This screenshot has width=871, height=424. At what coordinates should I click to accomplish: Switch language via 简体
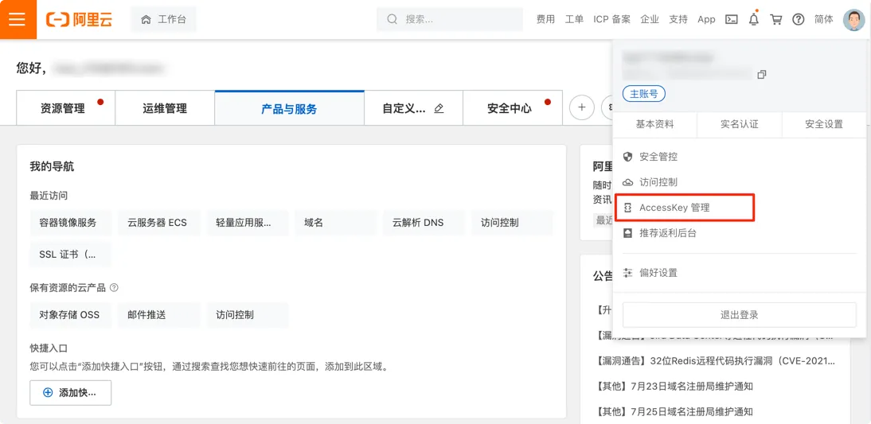pos(824,19)
